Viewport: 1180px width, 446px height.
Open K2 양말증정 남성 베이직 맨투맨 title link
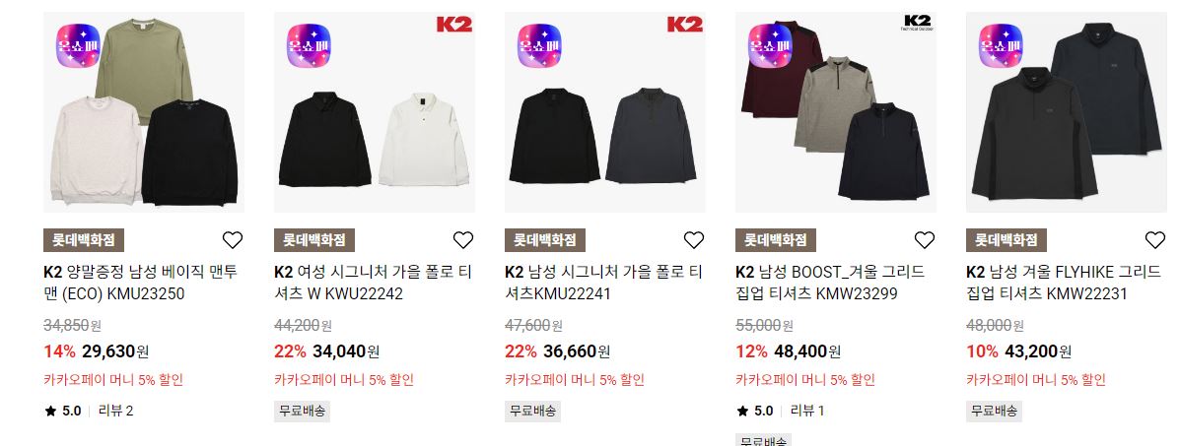tap(141, 283)
